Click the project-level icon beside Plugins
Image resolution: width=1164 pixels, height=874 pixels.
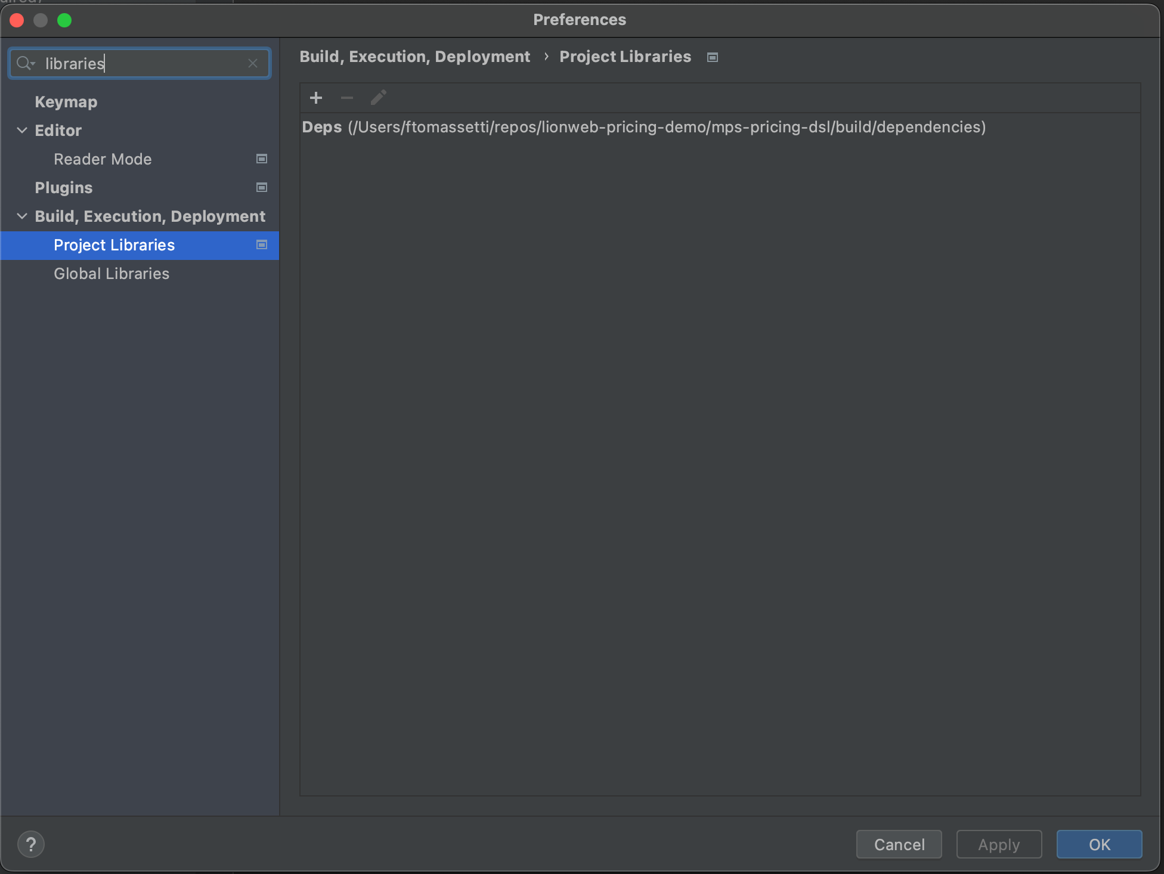point(261,188)
